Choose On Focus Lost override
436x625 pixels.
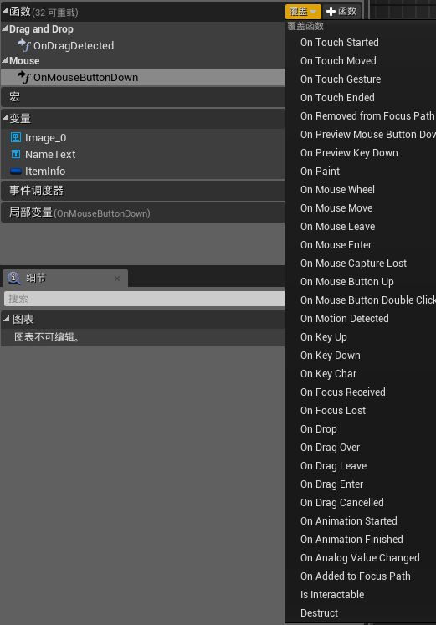click(333, 411)
